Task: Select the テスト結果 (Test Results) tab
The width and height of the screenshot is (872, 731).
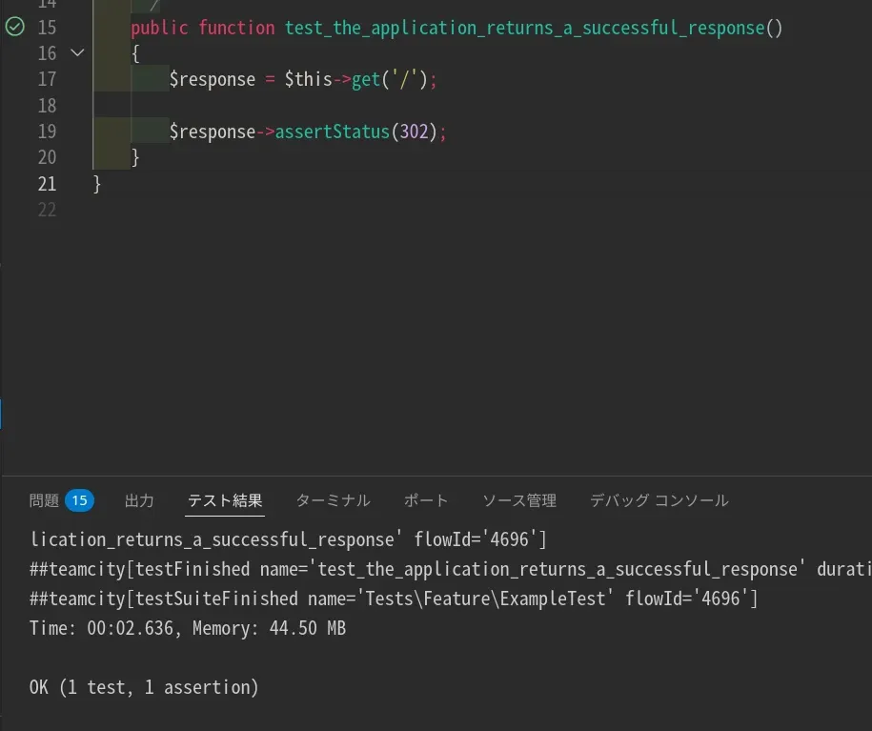Action: click(x=225, y=500)
